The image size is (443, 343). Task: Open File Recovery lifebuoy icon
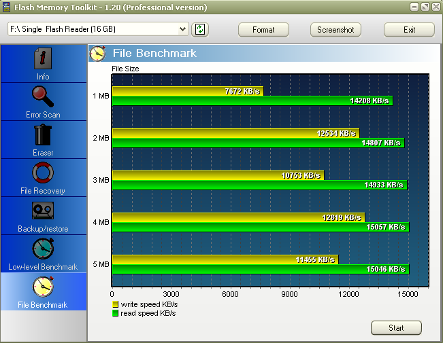43,173
